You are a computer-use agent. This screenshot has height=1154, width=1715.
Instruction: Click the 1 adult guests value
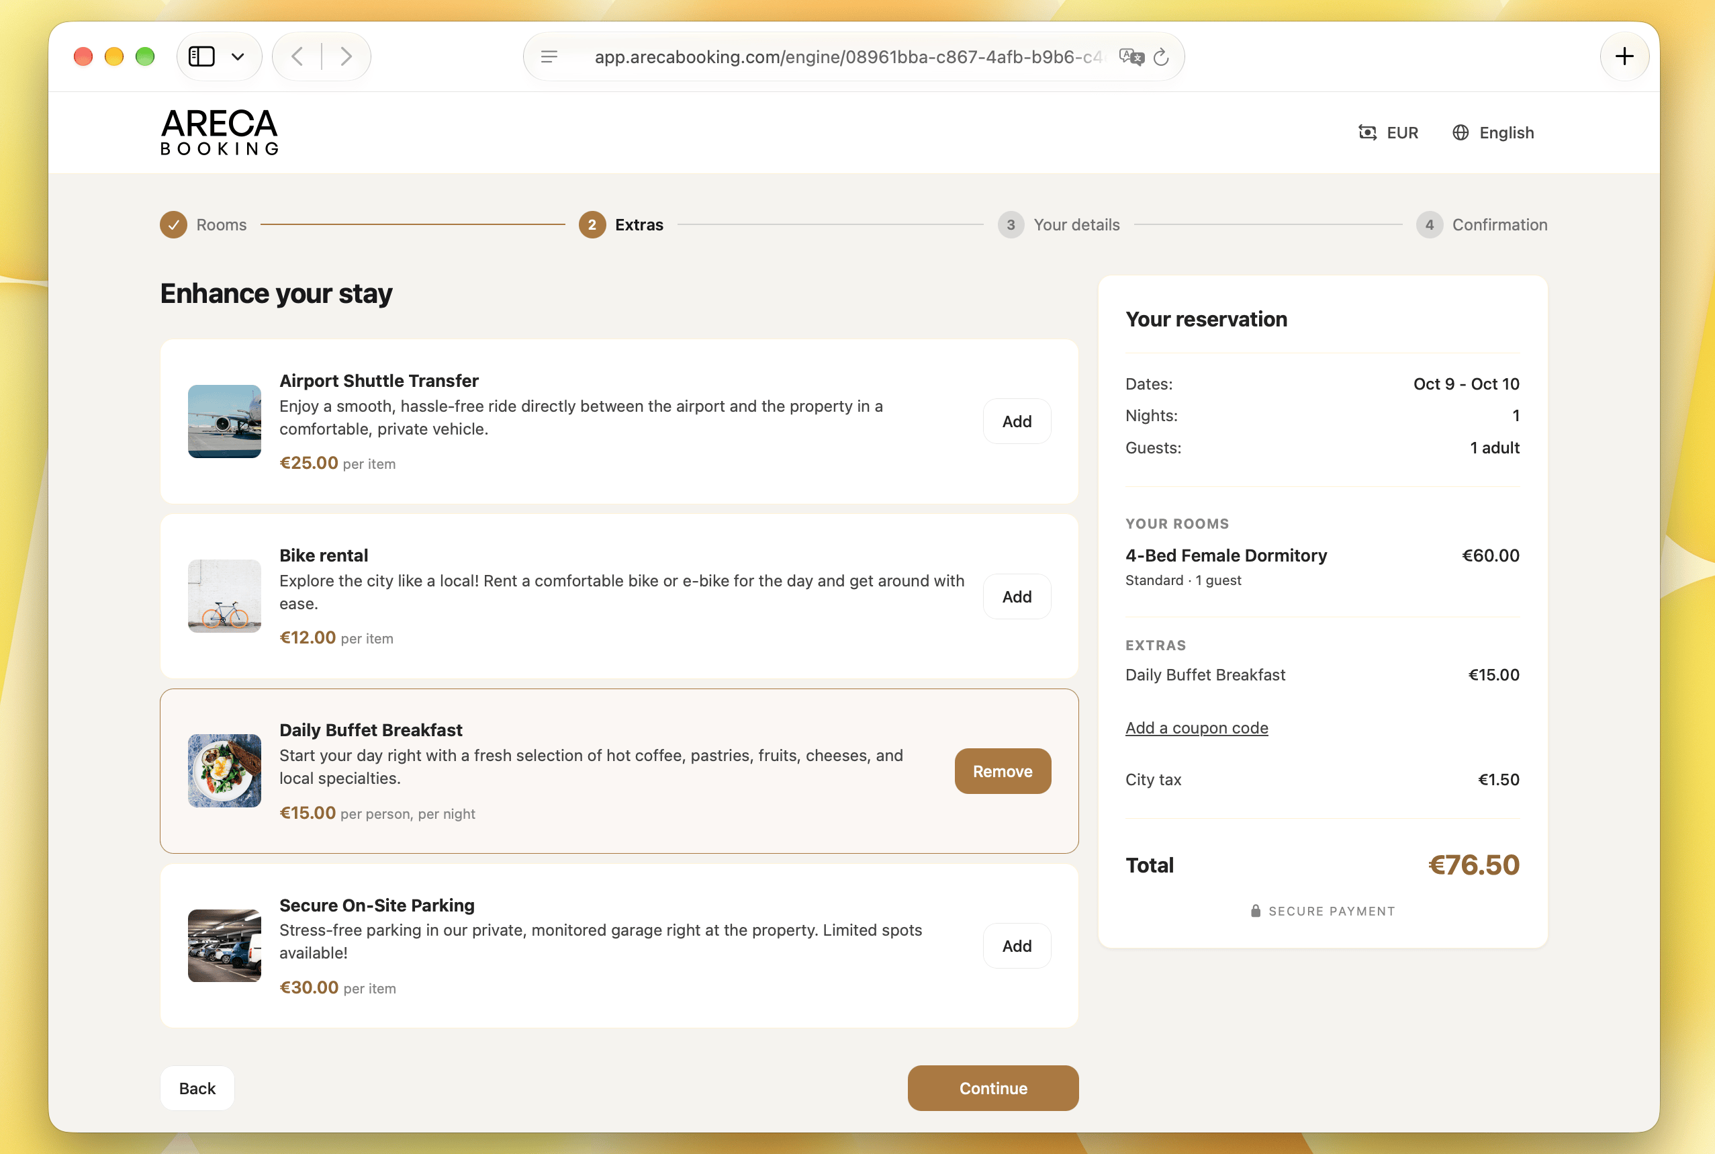[1494, 448]
